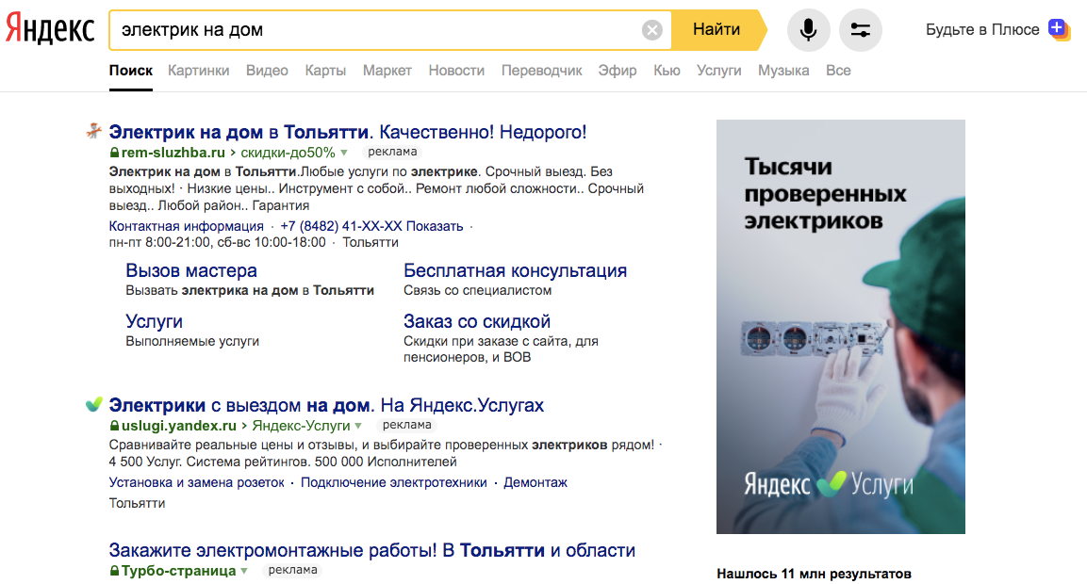Open the Все tab
The height and width of the screenshot is (584, 1087).
click(x=838, y=71)
